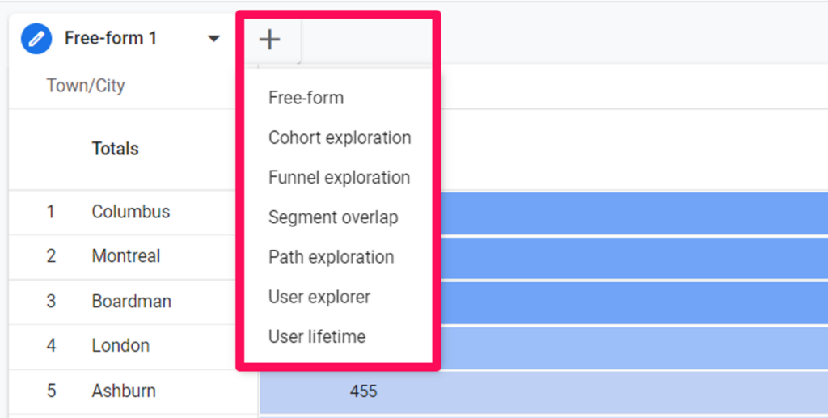Open User explorer technique
This screenshot has height=418, width=828.
(319, 297)
